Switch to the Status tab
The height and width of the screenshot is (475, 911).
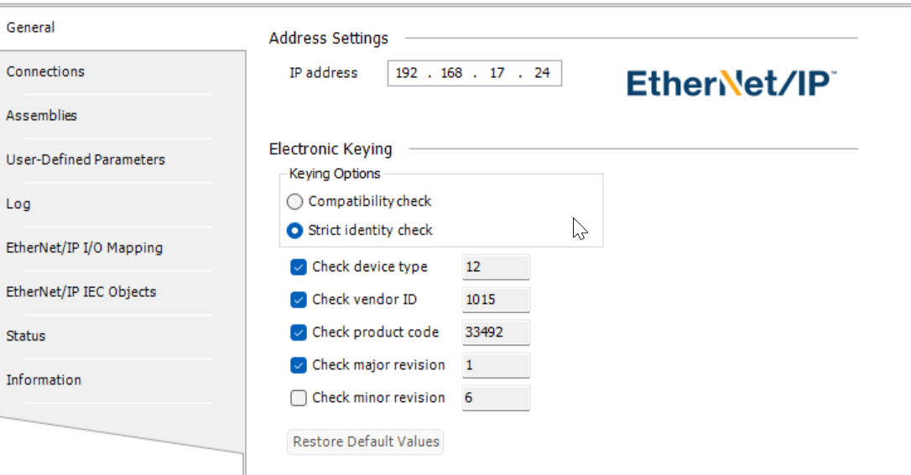tap(26, 336)
